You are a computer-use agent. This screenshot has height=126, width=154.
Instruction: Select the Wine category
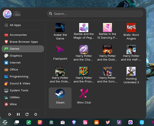[23, 104]
